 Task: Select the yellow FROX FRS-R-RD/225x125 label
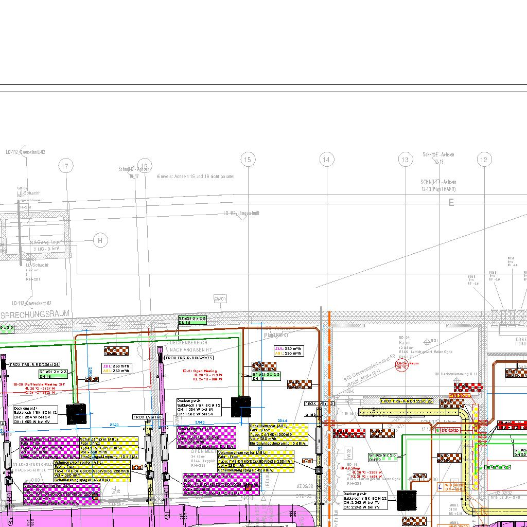coord(406,401)
